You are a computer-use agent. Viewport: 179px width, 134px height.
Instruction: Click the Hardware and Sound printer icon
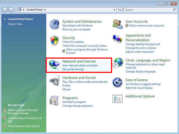[54, 81]
